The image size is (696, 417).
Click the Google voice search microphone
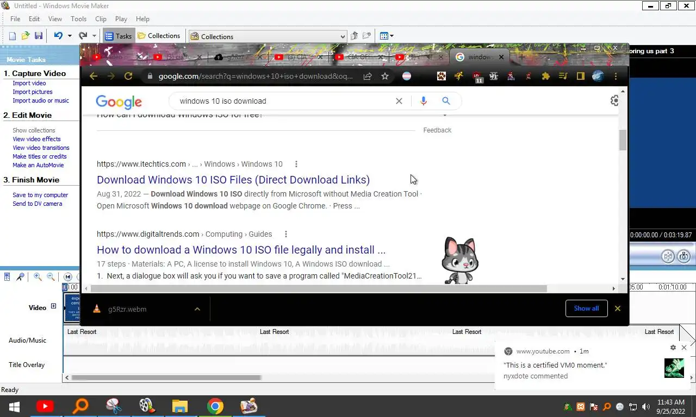click(424, 101)
